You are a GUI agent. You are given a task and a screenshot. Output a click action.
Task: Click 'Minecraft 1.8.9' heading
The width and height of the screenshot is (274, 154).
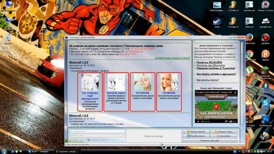tap(79, 62)
